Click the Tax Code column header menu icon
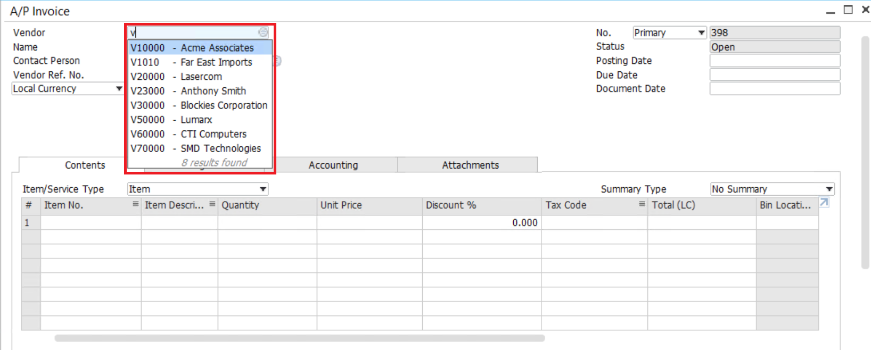The width and height of the screenshot is (871, 350). click(642, 204)
